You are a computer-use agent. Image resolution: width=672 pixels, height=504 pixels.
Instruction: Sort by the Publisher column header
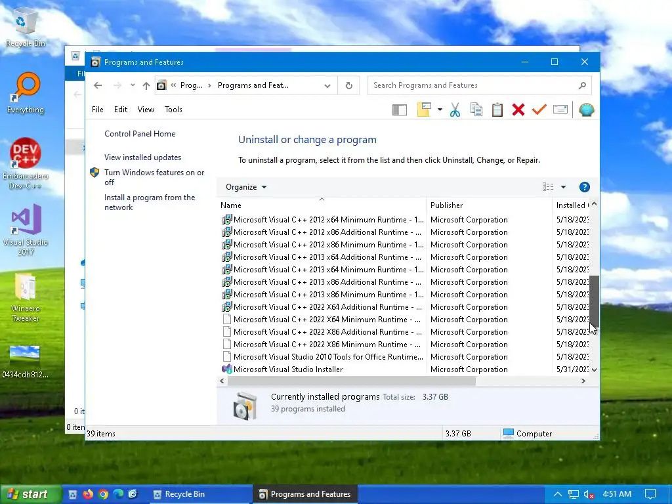[x=489, y=205]
